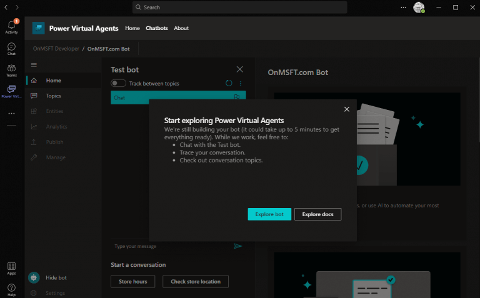Open the profile avatar menu
This screenshot has width=480, height=298.
(419, 7)
